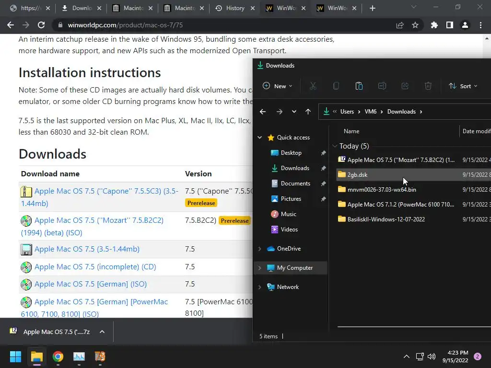Screen dimensions: 491x368
Task: Open recent locations dropdown in Explorer
Action: [x=294, y=112]
